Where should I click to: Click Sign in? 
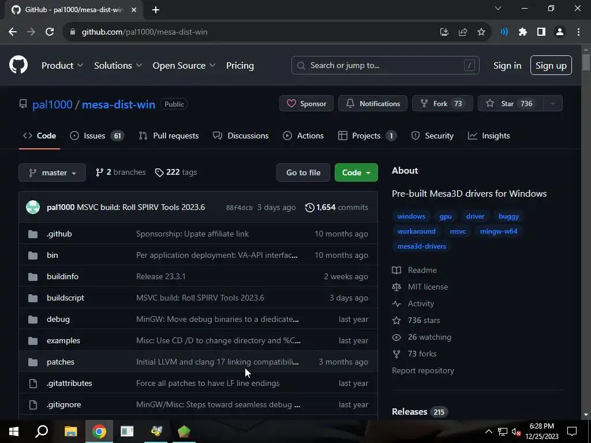(507, 65)
